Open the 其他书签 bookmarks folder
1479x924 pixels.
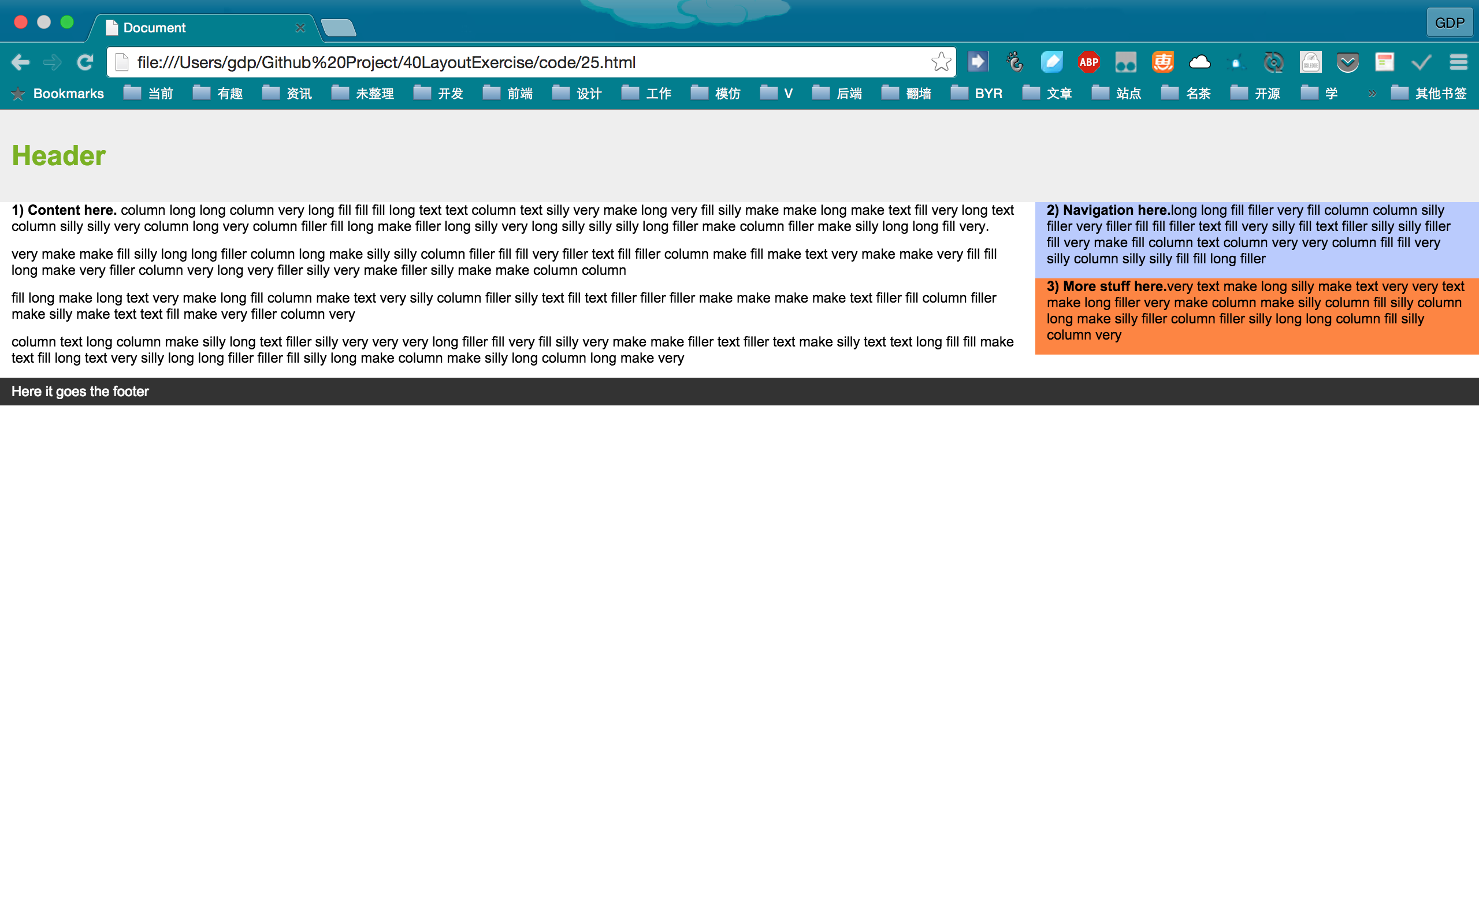(x=1429, y=94)
